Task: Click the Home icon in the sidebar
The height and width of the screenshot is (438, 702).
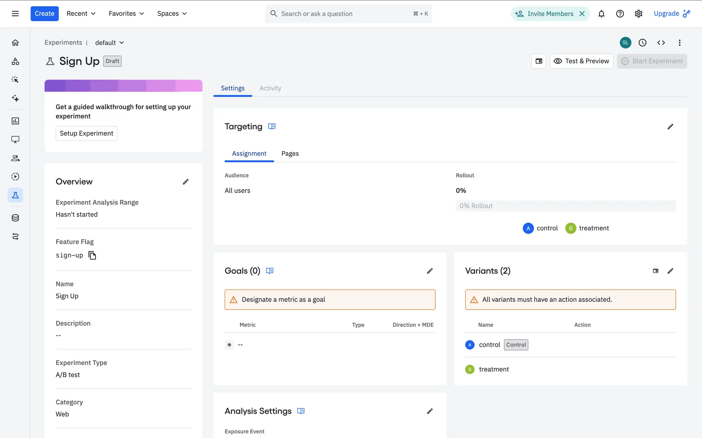Action: [15, 43]
